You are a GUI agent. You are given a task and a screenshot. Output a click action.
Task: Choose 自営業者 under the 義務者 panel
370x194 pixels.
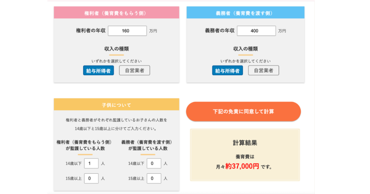pos(263,71)
